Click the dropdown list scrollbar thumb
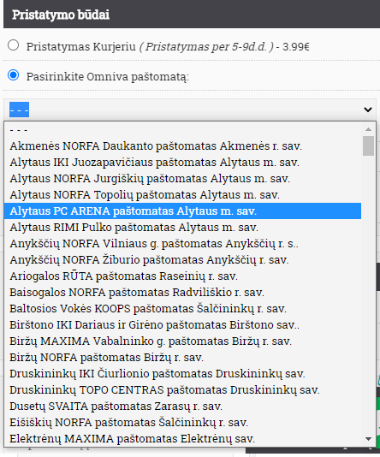This screenshot has height=457, width=380. click(x=368, y=145)
